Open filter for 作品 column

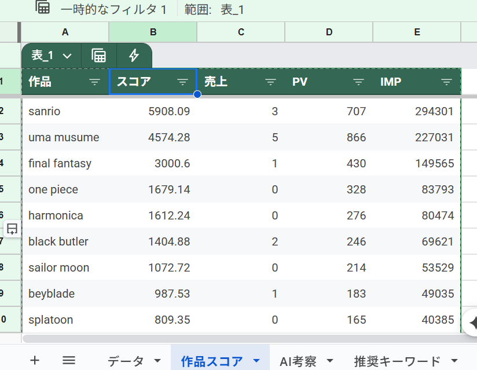94,82
